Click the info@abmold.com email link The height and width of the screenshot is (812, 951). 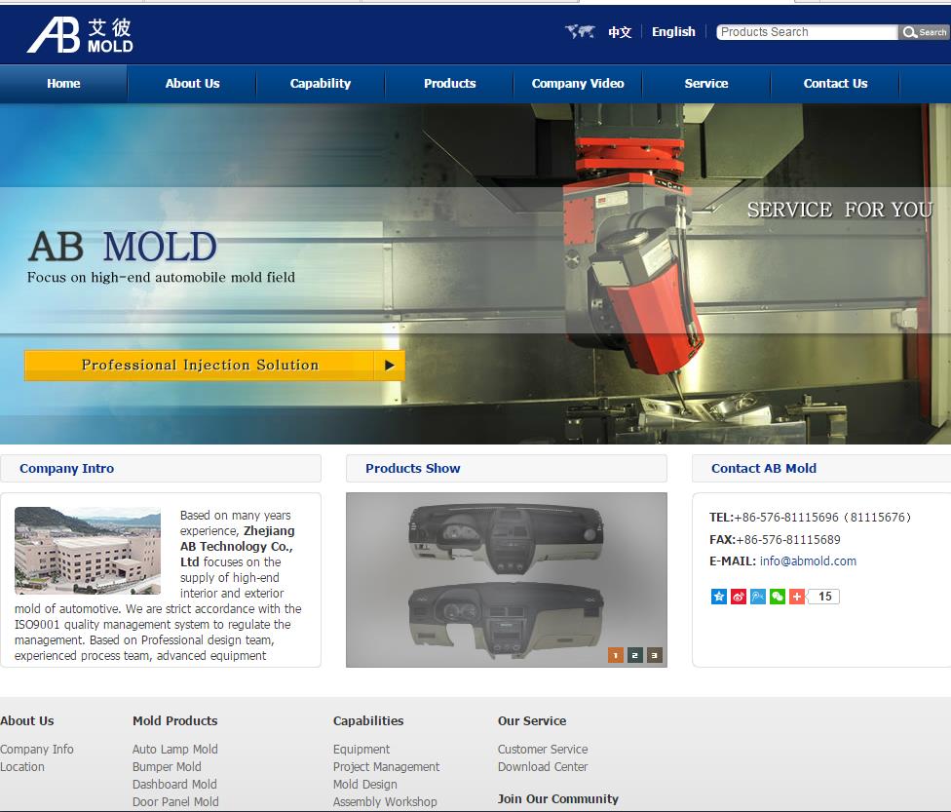pyautogui.click(x=808, y=561)
